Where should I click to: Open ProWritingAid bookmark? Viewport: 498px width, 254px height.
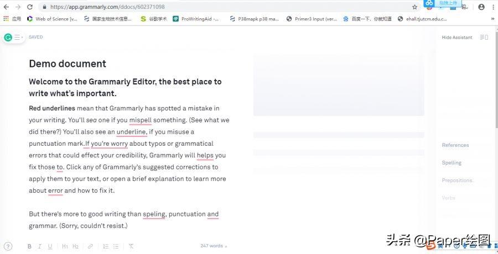196,19
